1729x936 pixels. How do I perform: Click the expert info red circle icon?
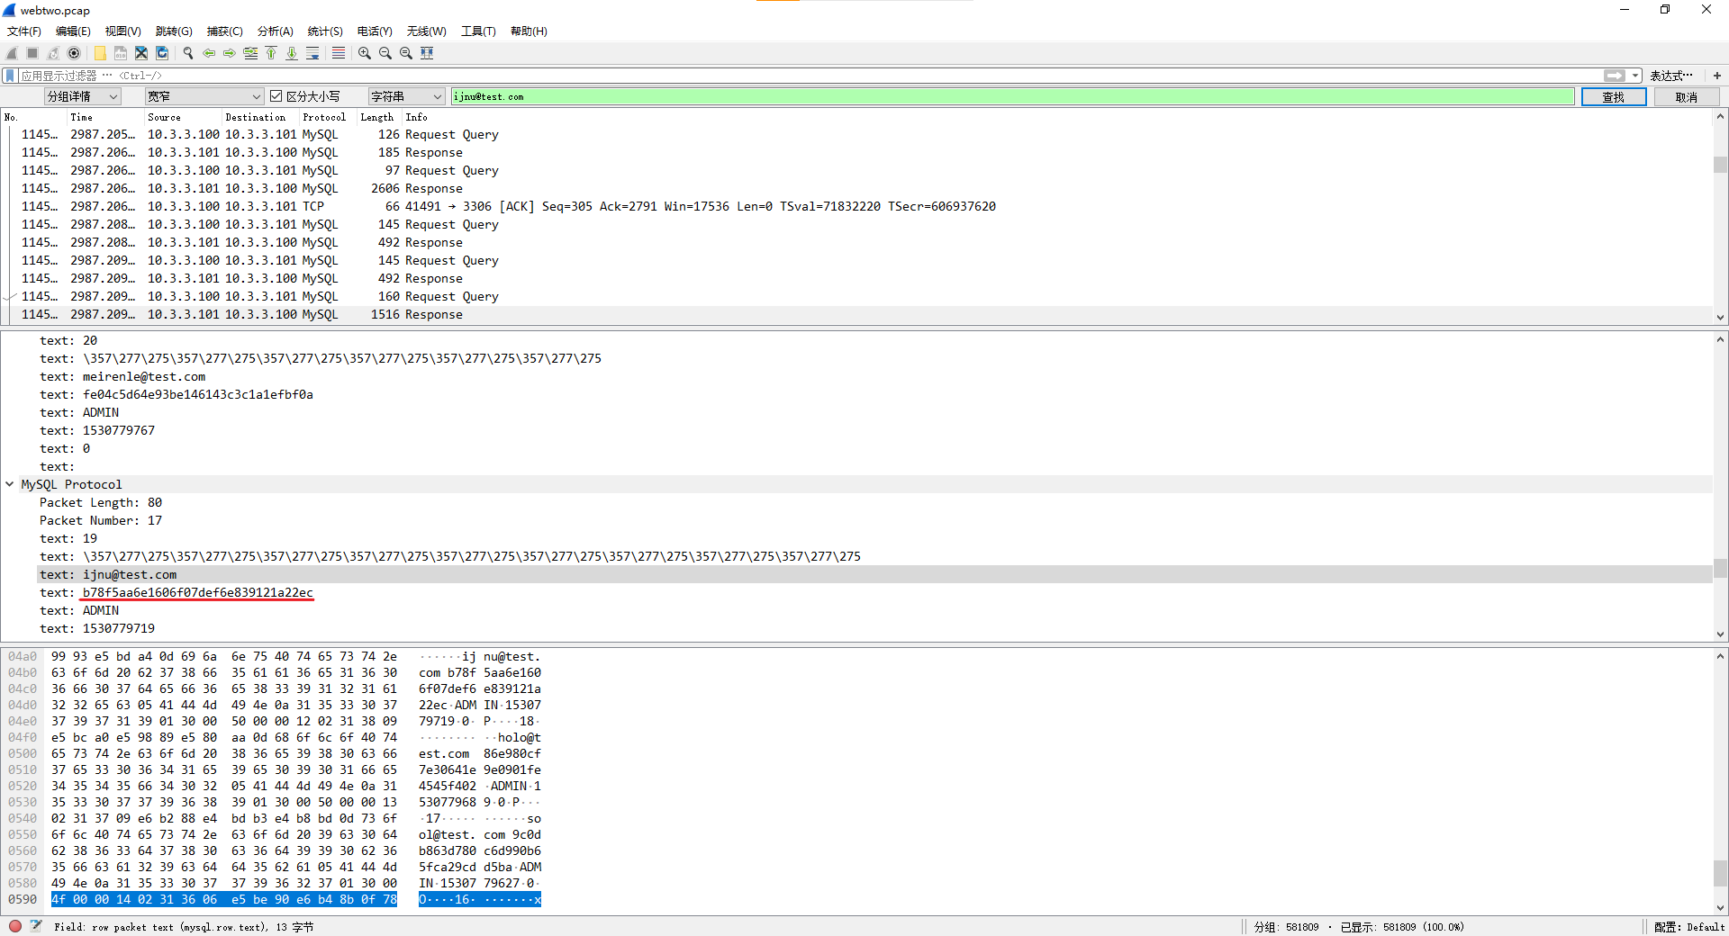pyautogui.click(x=15, y=926)
